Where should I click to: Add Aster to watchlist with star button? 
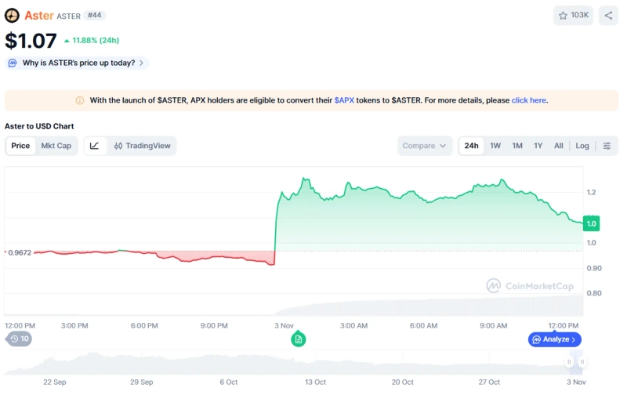(573, 16)
